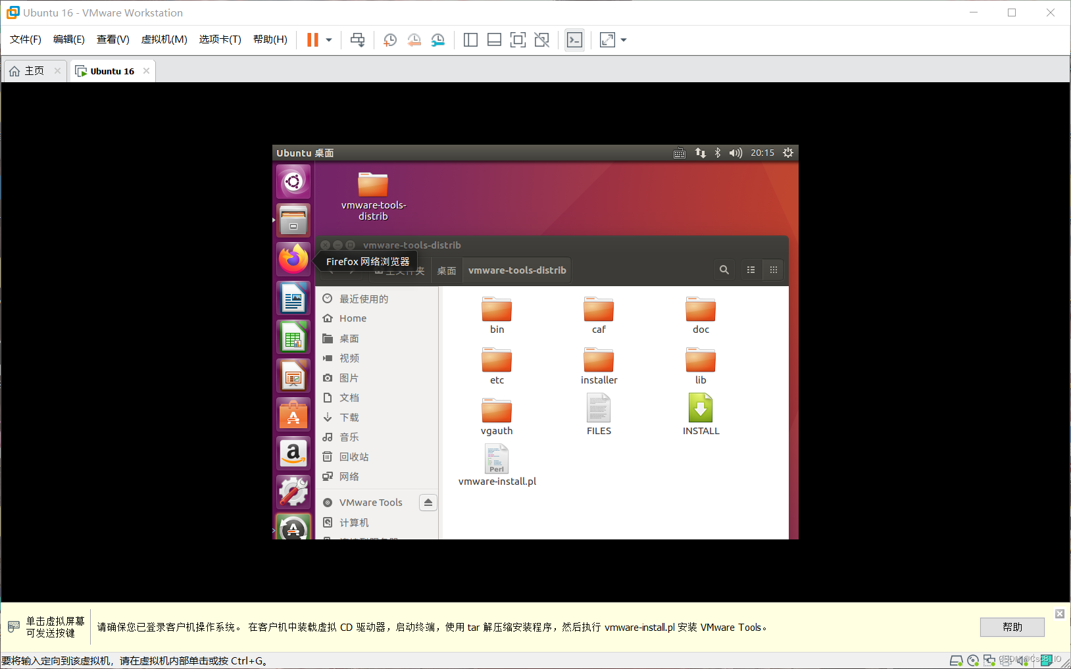Click the 桌面 breadcrumb in path bar
The height and width of the screenshot is (669, 1071).
[447, 270]
